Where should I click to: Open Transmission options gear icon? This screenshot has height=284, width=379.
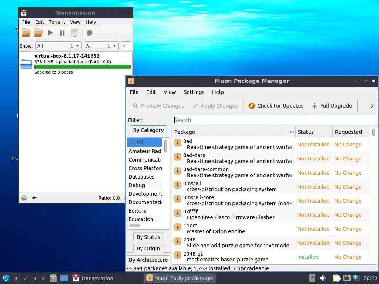pyautogui.click(x=24, y=198)
